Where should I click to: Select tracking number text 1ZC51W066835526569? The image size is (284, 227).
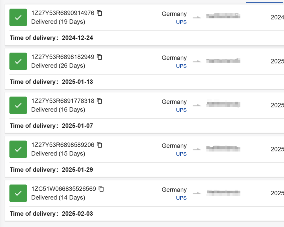(64, 189)
